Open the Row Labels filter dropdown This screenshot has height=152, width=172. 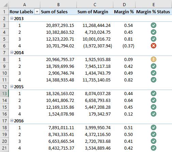[37, 12]
